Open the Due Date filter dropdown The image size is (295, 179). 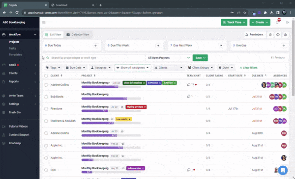[x=75, y=68]
